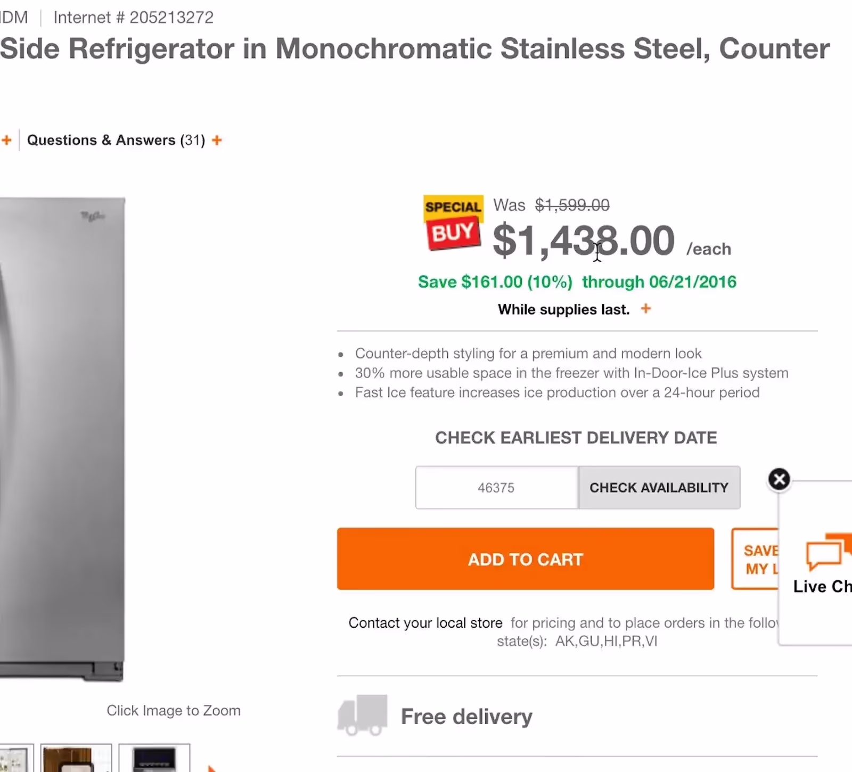Screen dimensions: 852x772
Task: Open the Questions & Answers (31) section
Action: point(116,140)
